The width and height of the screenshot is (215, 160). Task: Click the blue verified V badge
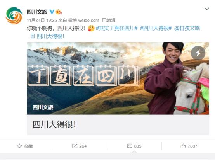coord(52,12)
